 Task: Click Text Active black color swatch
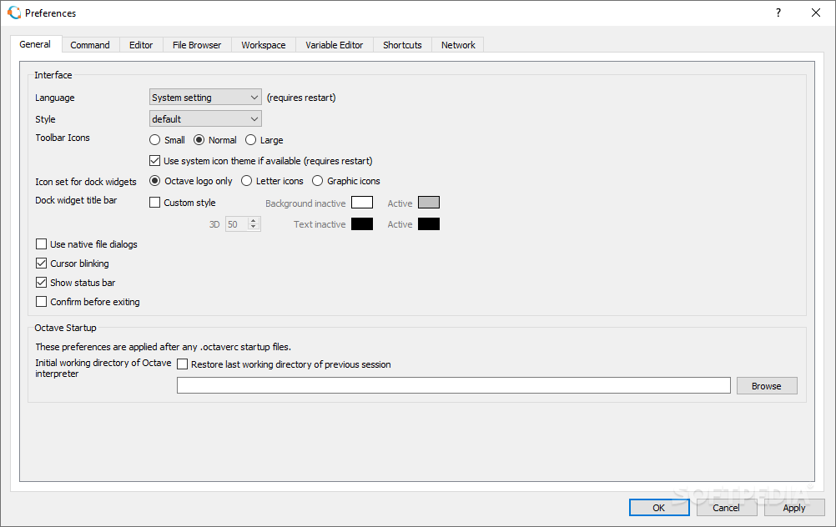(x=429, y=224)
